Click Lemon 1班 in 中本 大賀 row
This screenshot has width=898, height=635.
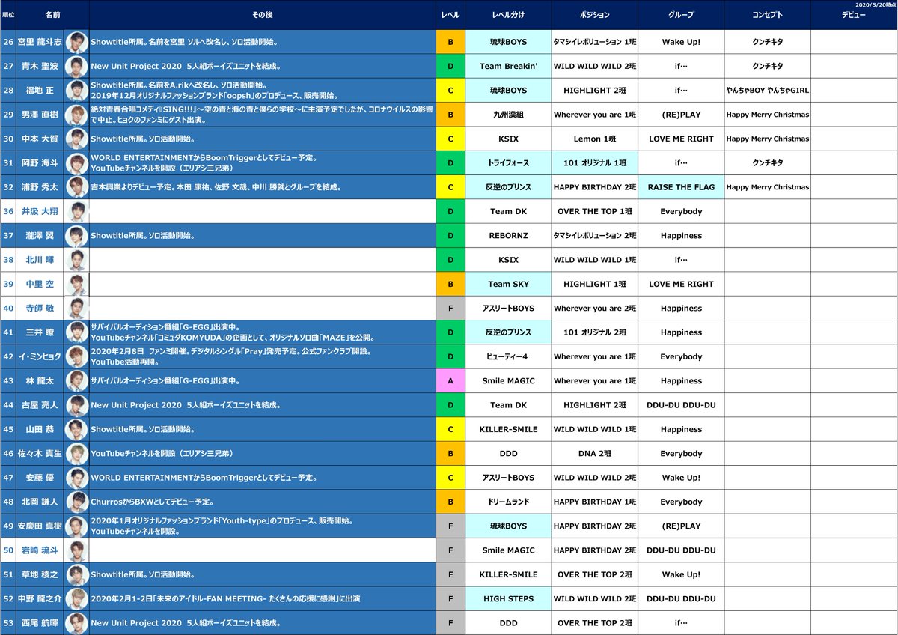pos(595,139)
